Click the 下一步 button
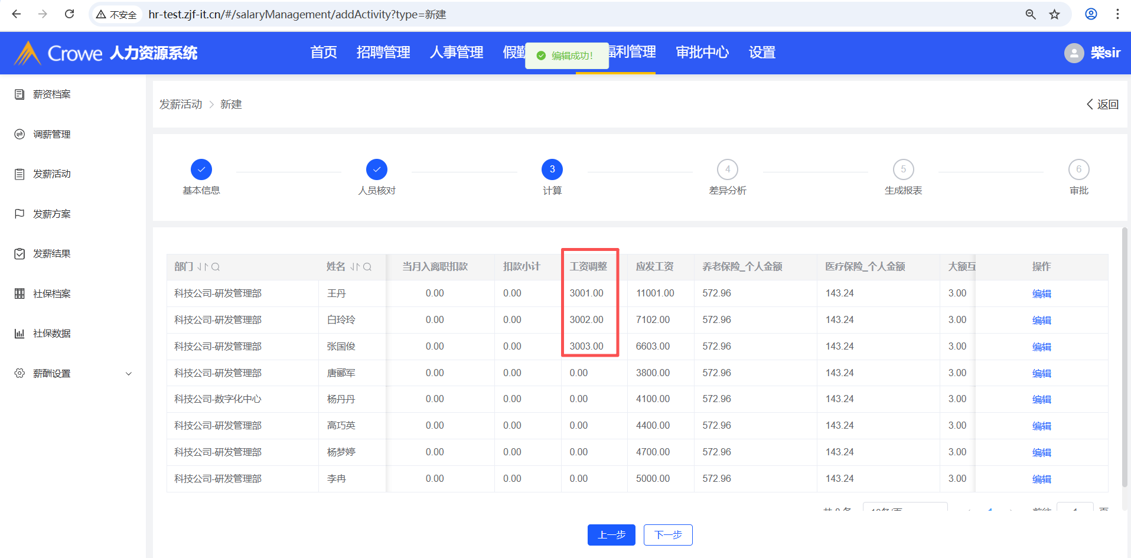This screenshot has height=558, width=1131. pyautogui.click(x=668, y=535)
